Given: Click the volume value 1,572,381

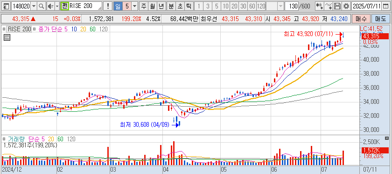Looking at the screenshot, I should (x=101, y=19).
